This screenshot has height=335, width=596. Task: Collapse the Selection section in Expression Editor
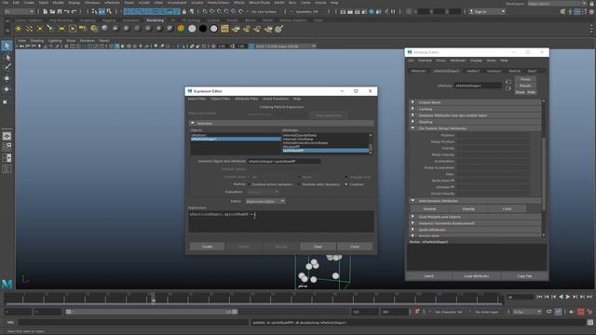point(193,123)
